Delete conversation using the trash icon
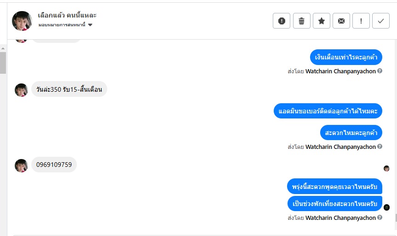 click(x=302, y=21)
